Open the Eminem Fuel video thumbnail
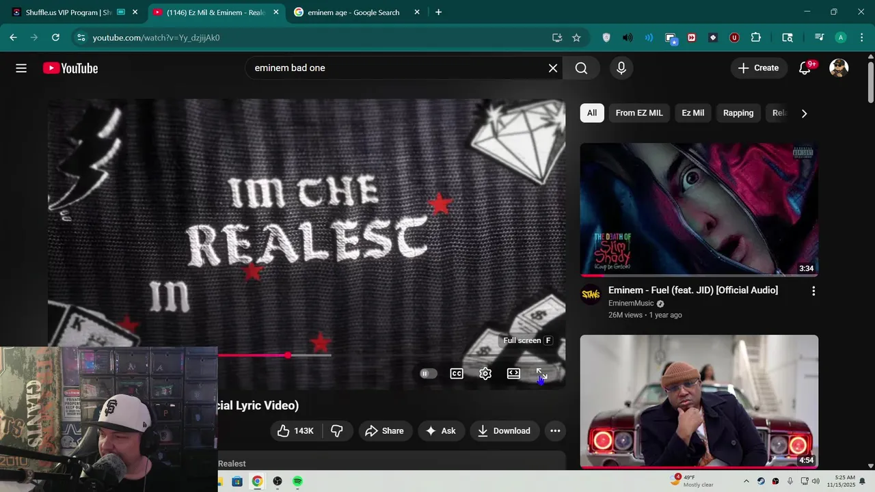875x492 pixels. [699, 210]
